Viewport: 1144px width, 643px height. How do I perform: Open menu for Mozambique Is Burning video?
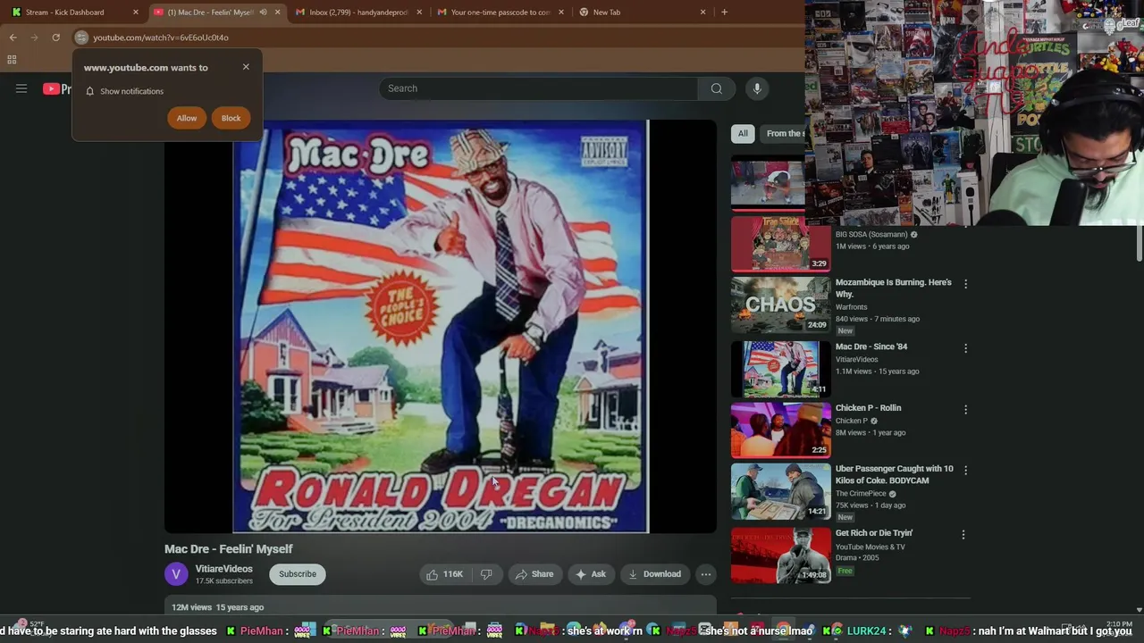pyautogui.click(x=965, y=284)
